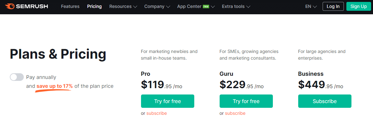The image size is (373, 117).
Task: Open the Company dropdown menu
Action: [x=157, y=6]
